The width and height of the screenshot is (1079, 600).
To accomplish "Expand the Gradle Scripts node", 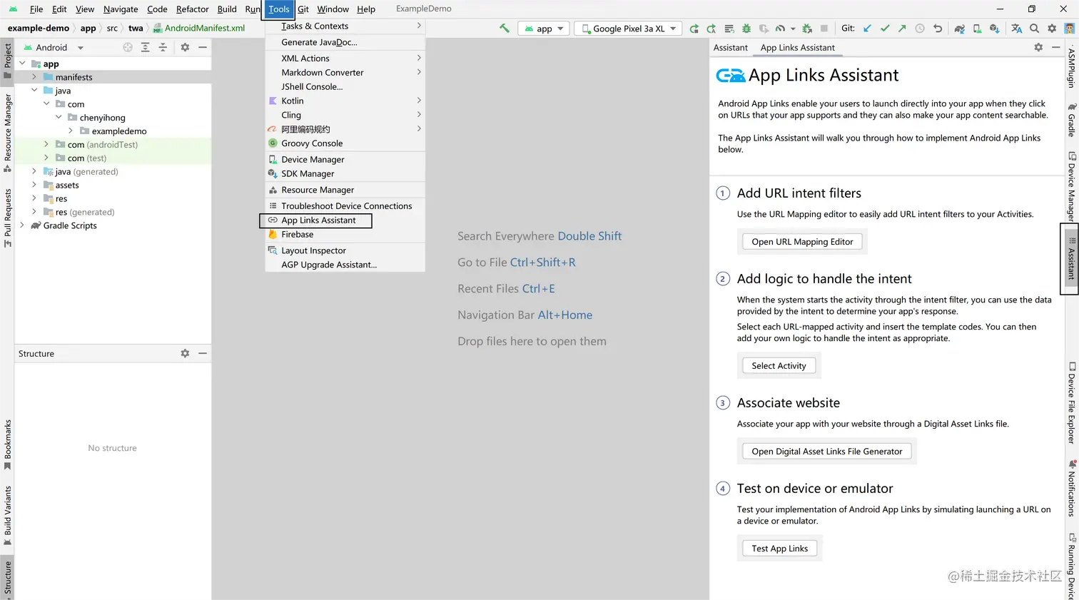I will 22,225.
